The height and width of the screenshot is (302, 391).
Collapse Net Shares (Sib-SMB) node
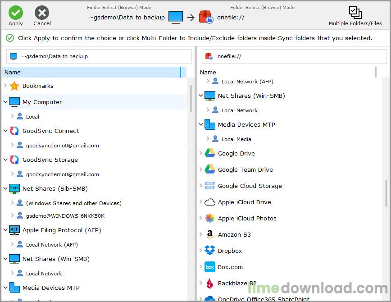[x=5, y=188]
